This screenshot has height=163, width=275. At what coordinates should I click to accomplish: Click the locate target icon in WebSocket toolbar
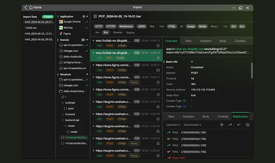pyautogui.click(x=222, y=125)
